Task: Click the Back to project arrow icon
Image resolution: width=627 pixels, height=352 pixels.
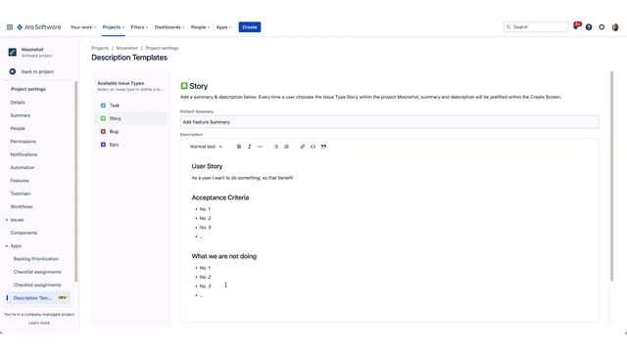Action: coord(13,71)
